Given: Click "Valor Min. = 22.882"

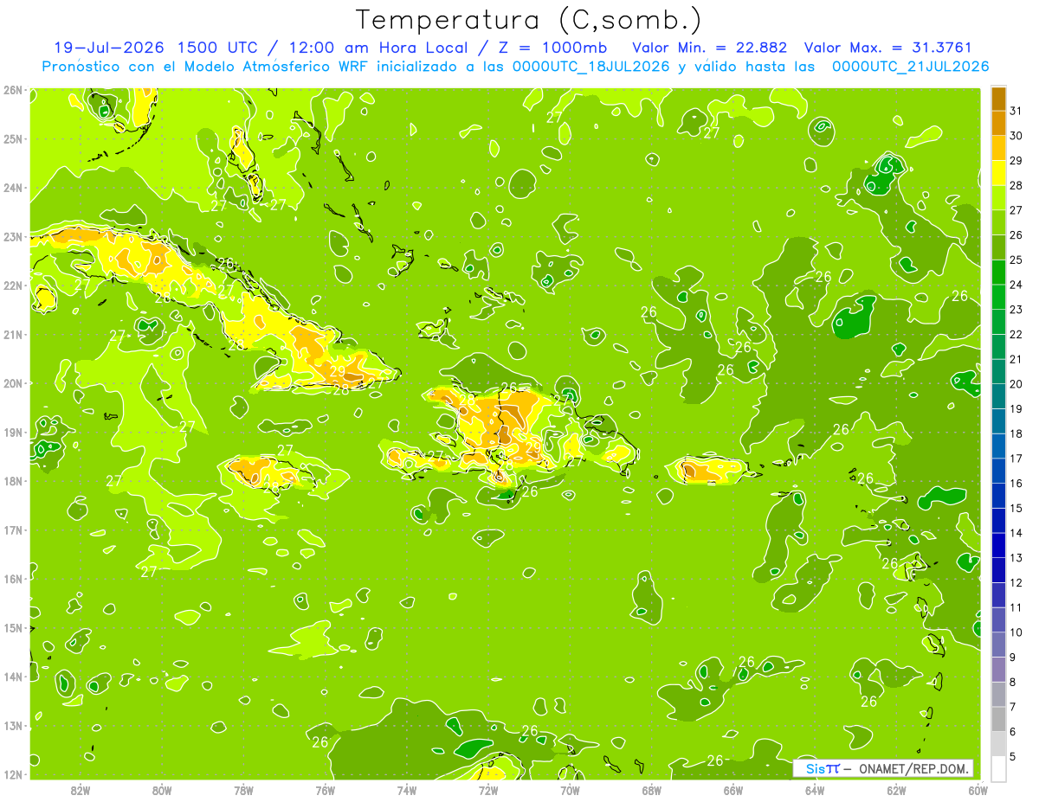Looking at the screenshot, I should pyautogui.click(x=710, y=48).
